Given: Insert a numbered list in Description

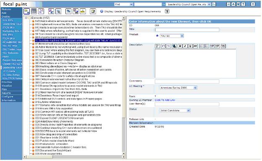Looking at the screenshot, I should (202, 46).
